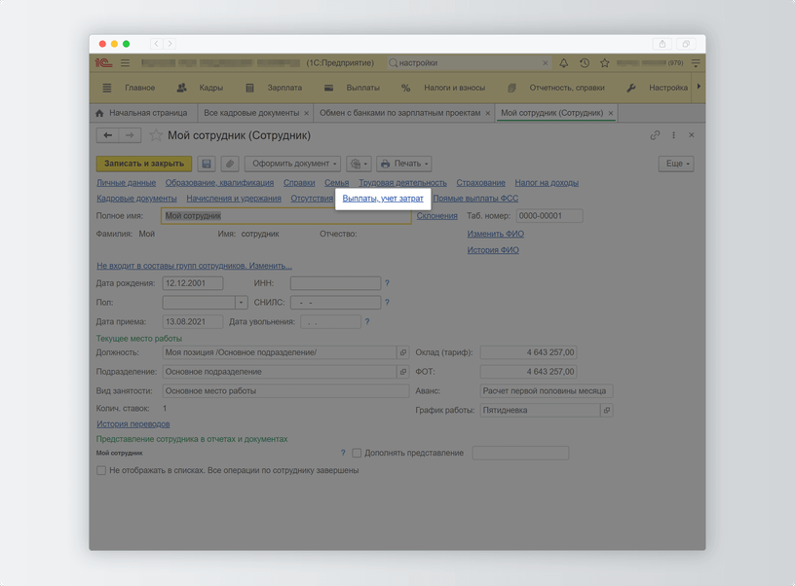Screen dimensions: 795x586
Task: Open the Должность field link icon
Action: point(403,352)
